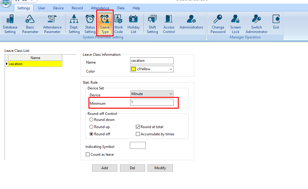Open Administrators management
308x189 pixels.
coord(191,22)
